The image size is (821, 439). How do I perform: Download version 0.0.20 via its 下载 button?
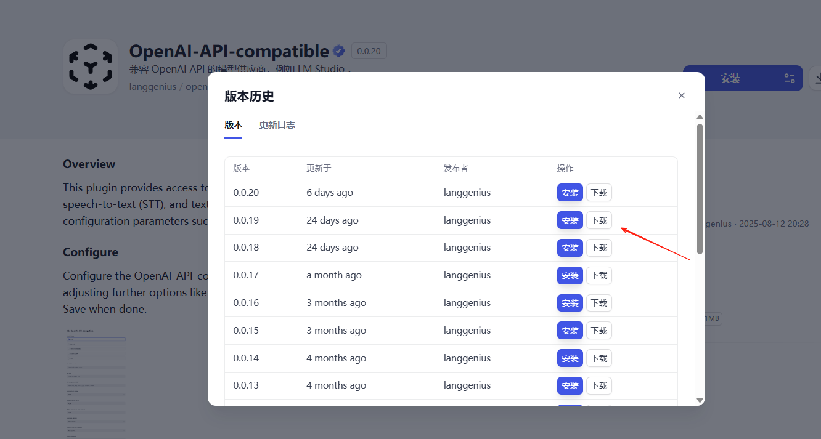[598, 192]
